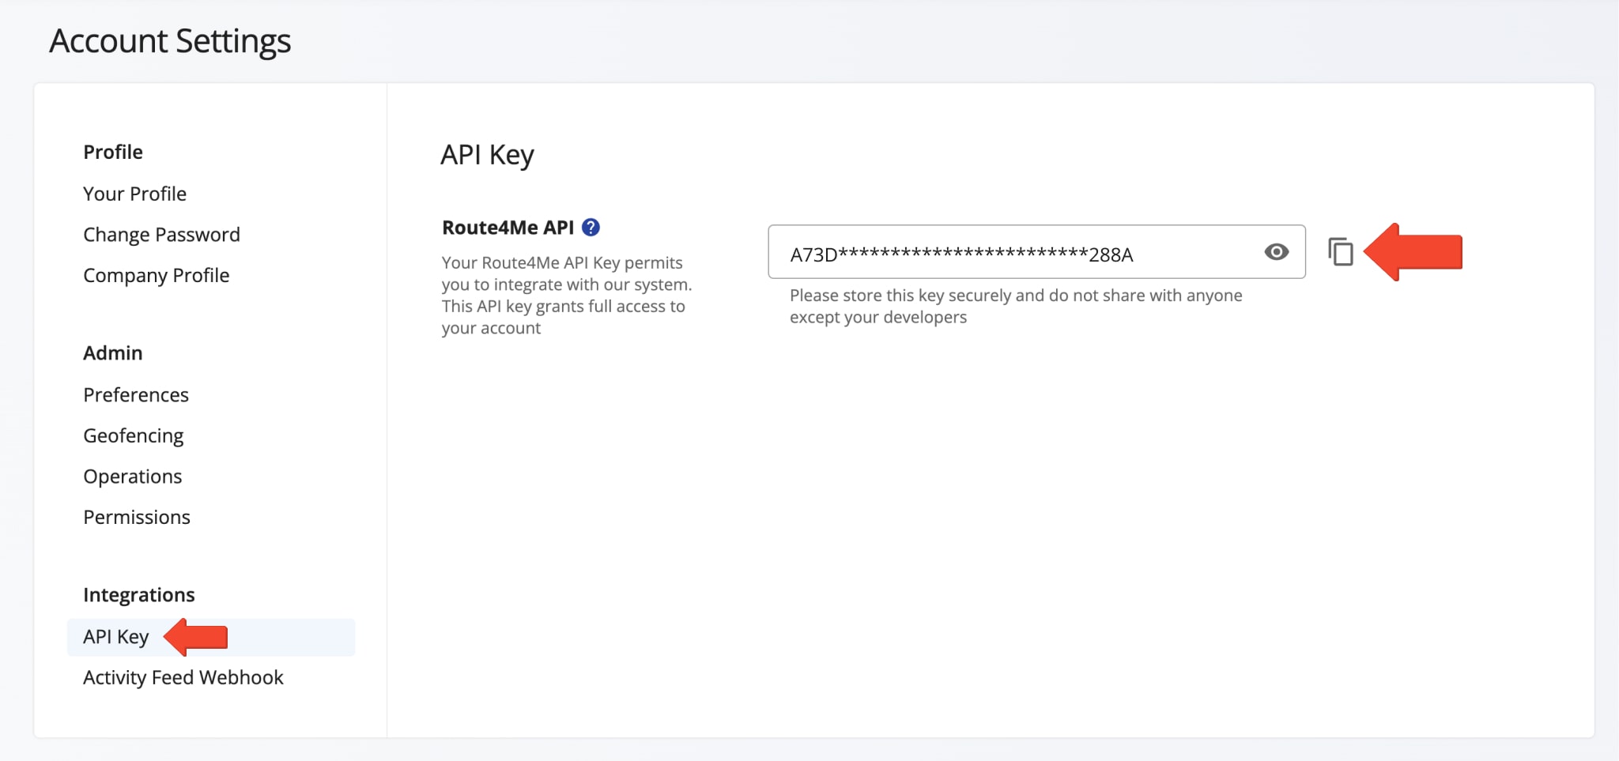Open the Route4Me API help tooltip
Screen dimensions: 1619x761
591,228
